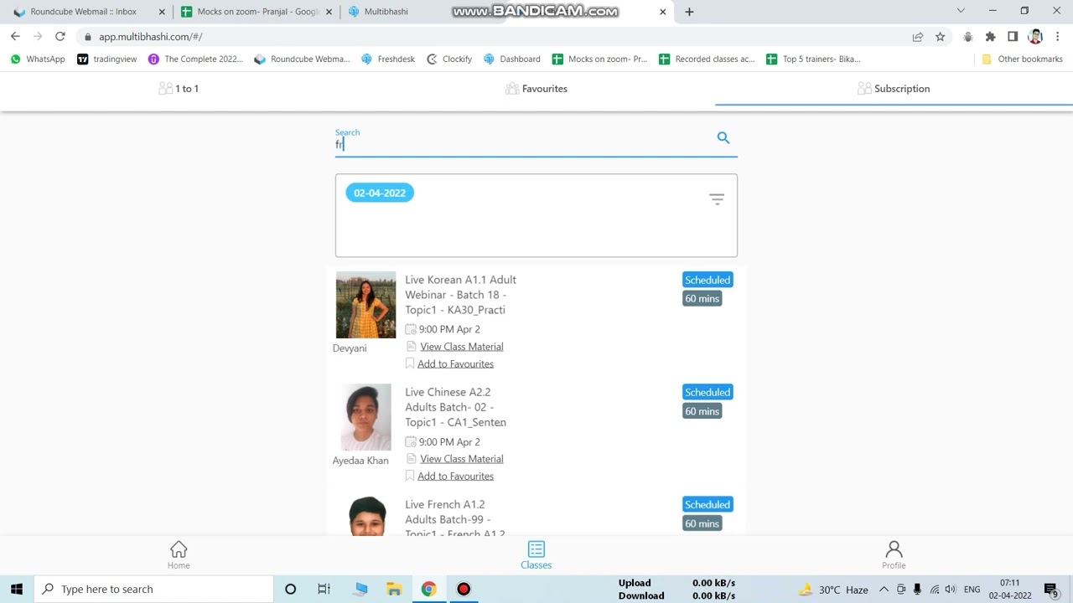Open the tab search dropdown arrow
Viewport: 1073px width, 603px height.
(x=961, y=11)
